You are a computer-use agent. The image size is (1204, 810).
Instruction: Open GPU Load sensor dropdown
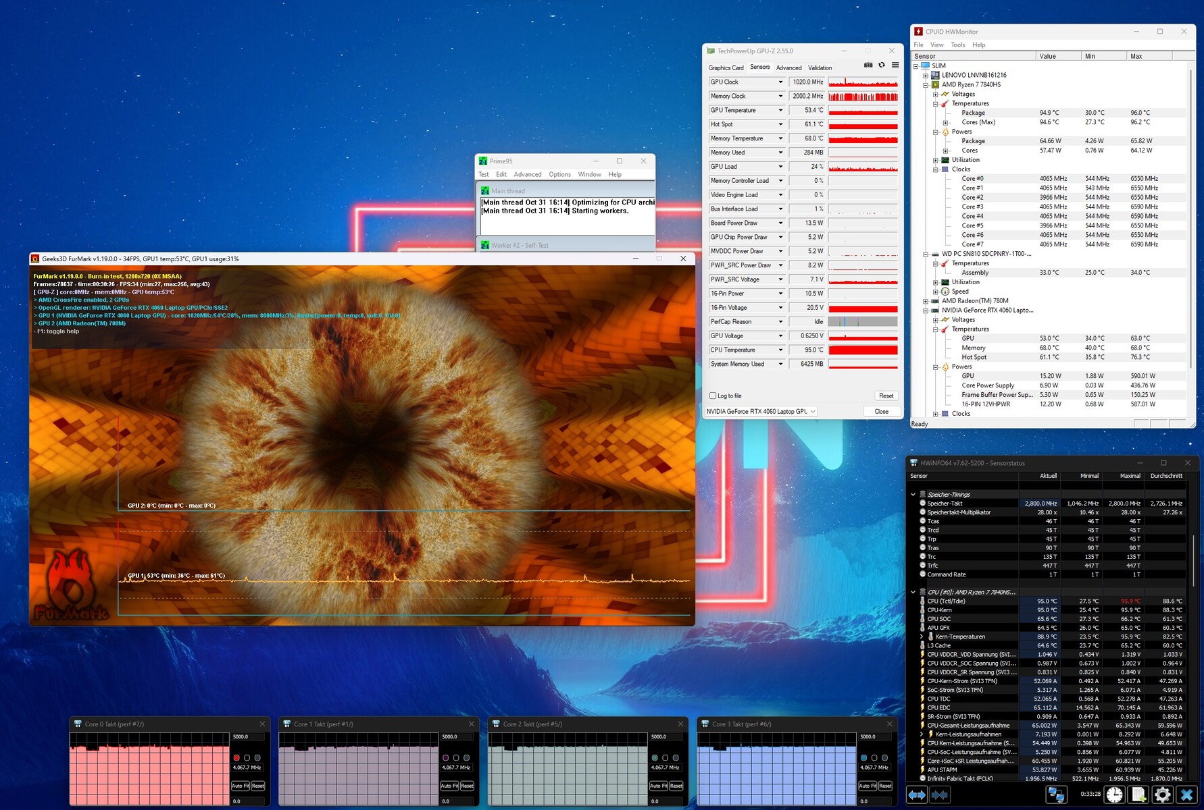780,167
